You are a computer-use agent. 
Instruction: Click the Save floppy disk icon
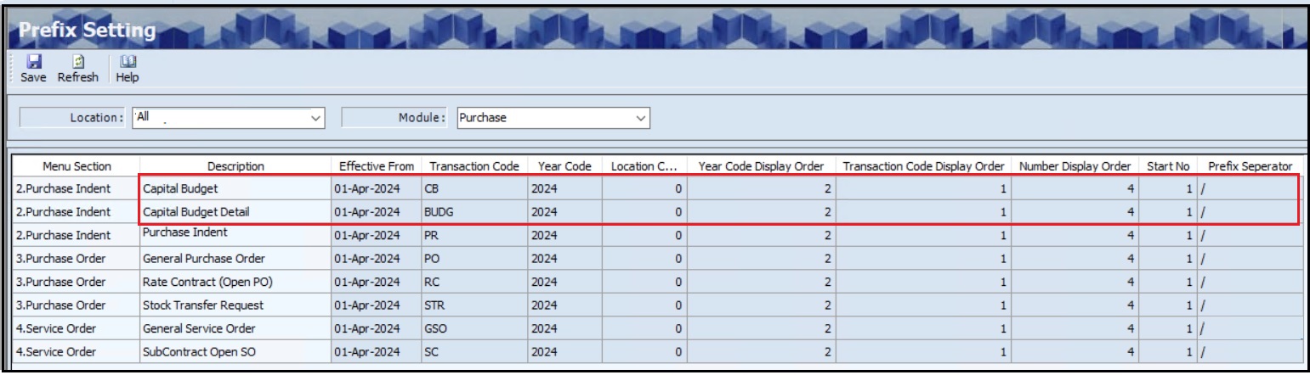pyautogui.click(x=34, y=62)
